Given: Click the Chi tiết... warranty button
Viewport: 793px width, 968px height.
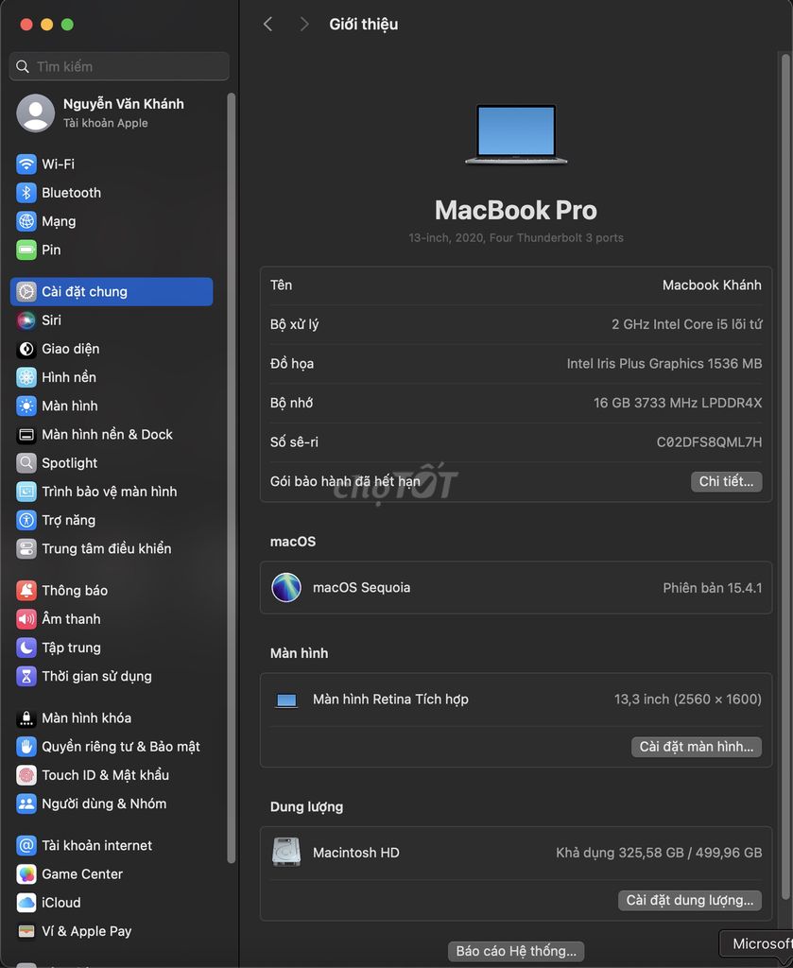Looking at the screenshot, I should 726,481.
